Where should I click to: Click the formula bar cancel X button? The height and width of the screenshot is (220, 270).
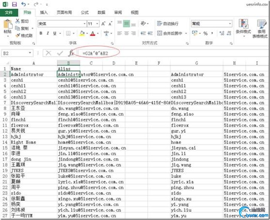coord(48,53)
